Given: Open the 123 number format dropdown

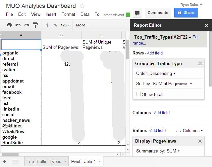Looking at the screenshot, I should pos(65,25).
